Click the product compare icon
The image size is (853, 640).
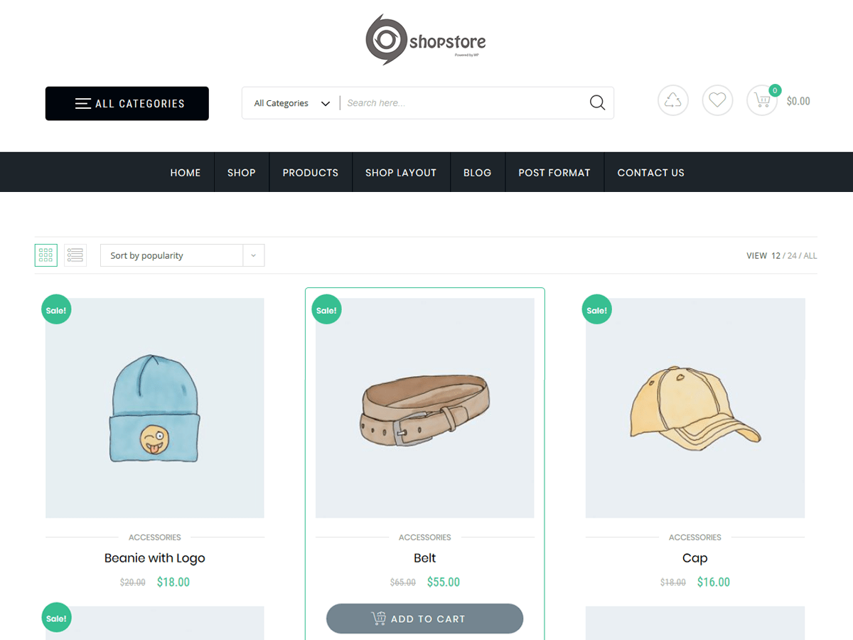tap(673, 100)
